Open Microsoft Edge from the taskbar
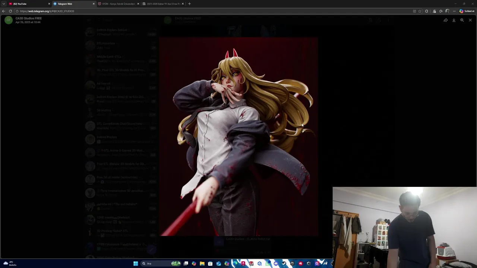Screen dimensions: 477x268 coord(235,264)
